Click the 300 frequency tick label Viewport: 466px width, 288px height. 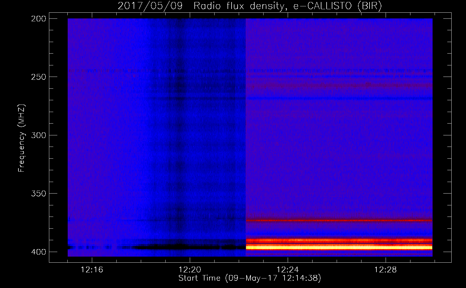tap(38, 135)
